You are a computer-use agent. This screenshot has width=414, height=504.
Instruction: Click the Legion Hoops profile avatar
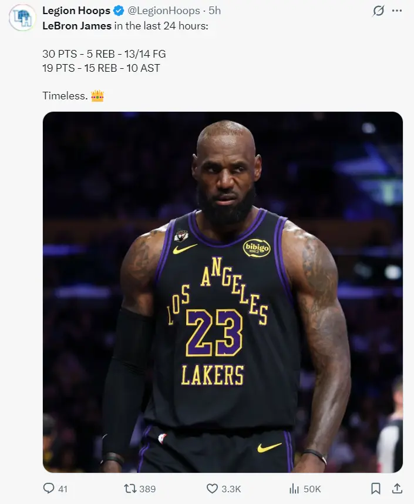(x=22, y=17)
